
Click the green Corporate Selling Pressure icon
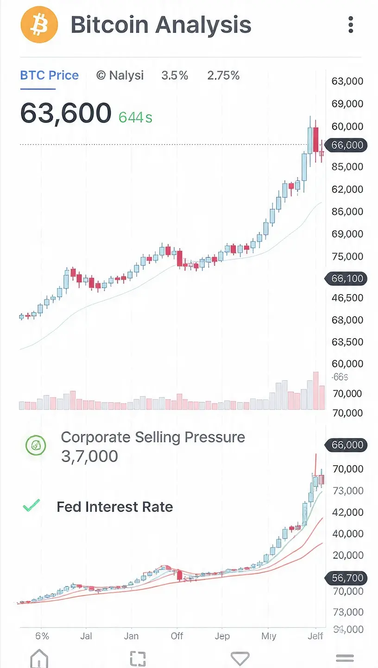36,445
